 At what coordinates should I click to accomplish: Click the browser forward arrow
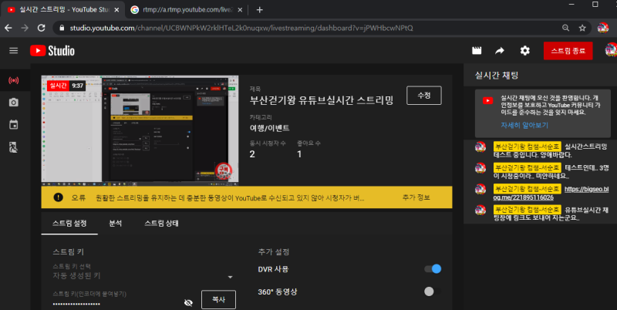coord(25,28)
